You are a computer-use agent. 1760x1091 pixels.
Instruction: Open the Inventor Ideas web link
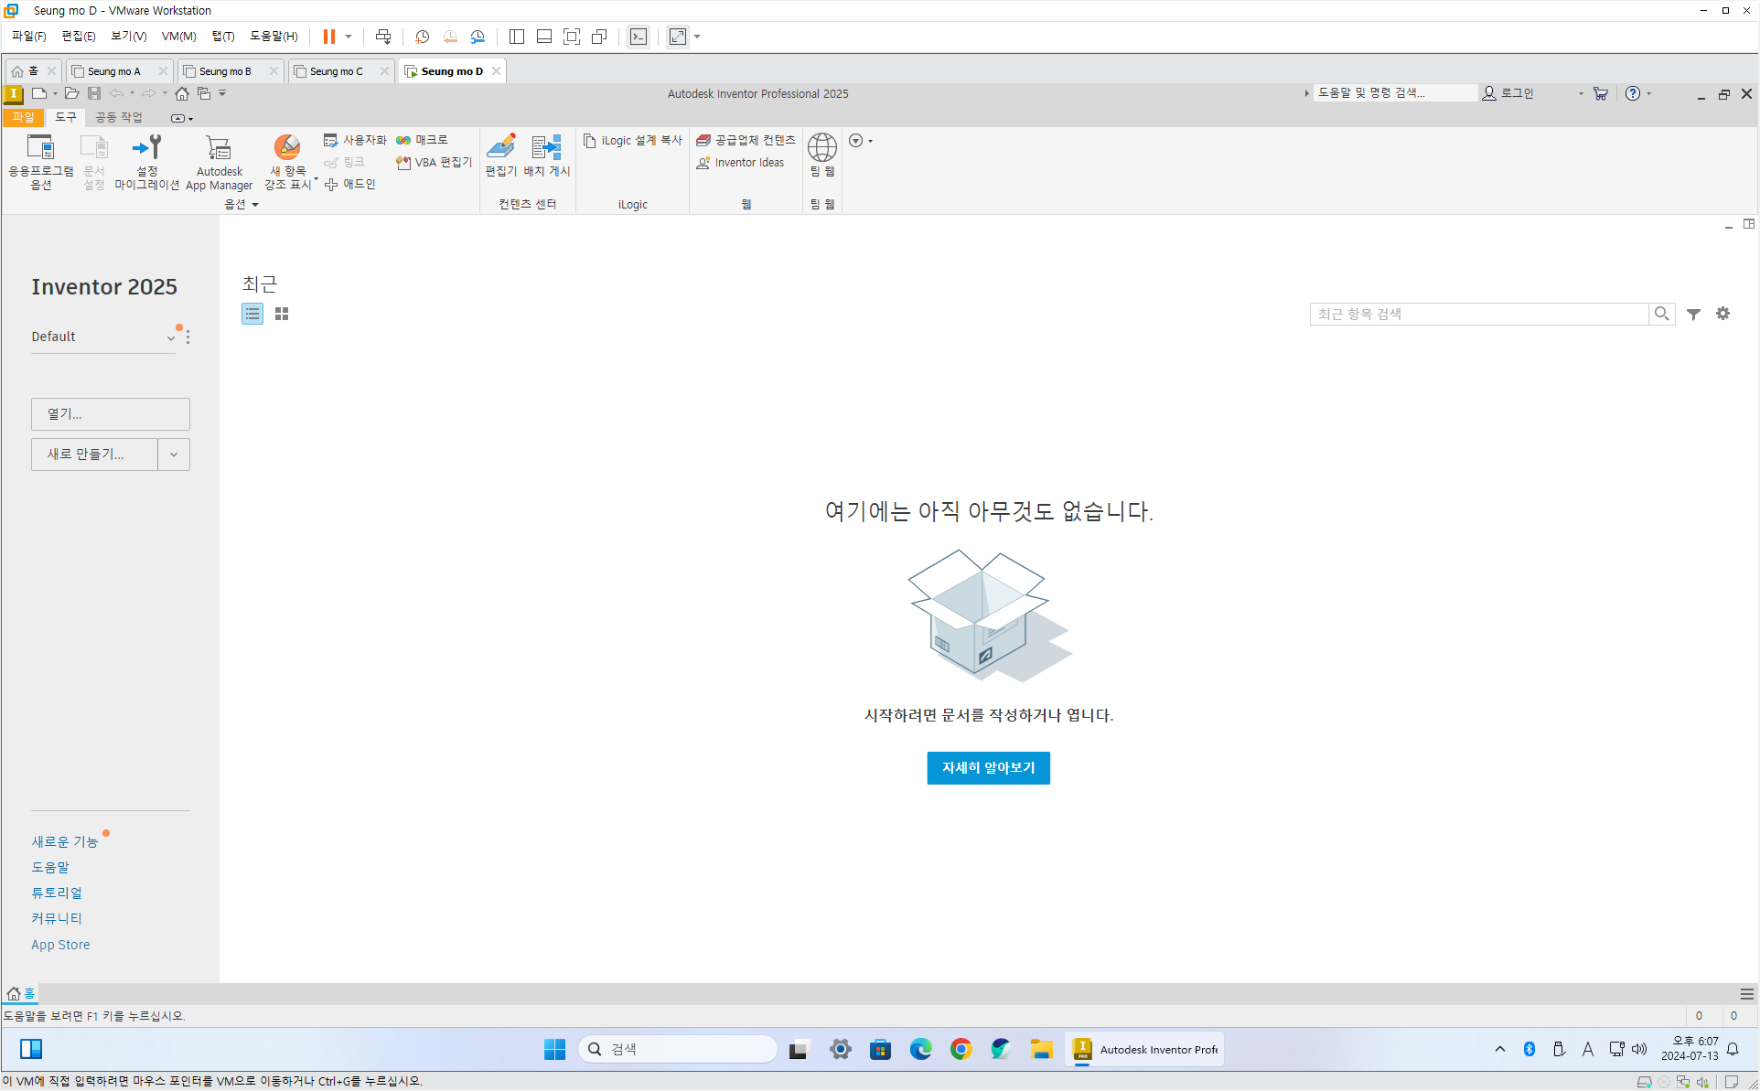pos(740,163)
